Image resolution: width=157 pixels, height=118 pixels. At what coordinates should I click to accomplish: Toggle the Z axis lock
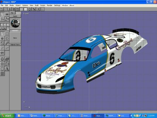[8, 25]
